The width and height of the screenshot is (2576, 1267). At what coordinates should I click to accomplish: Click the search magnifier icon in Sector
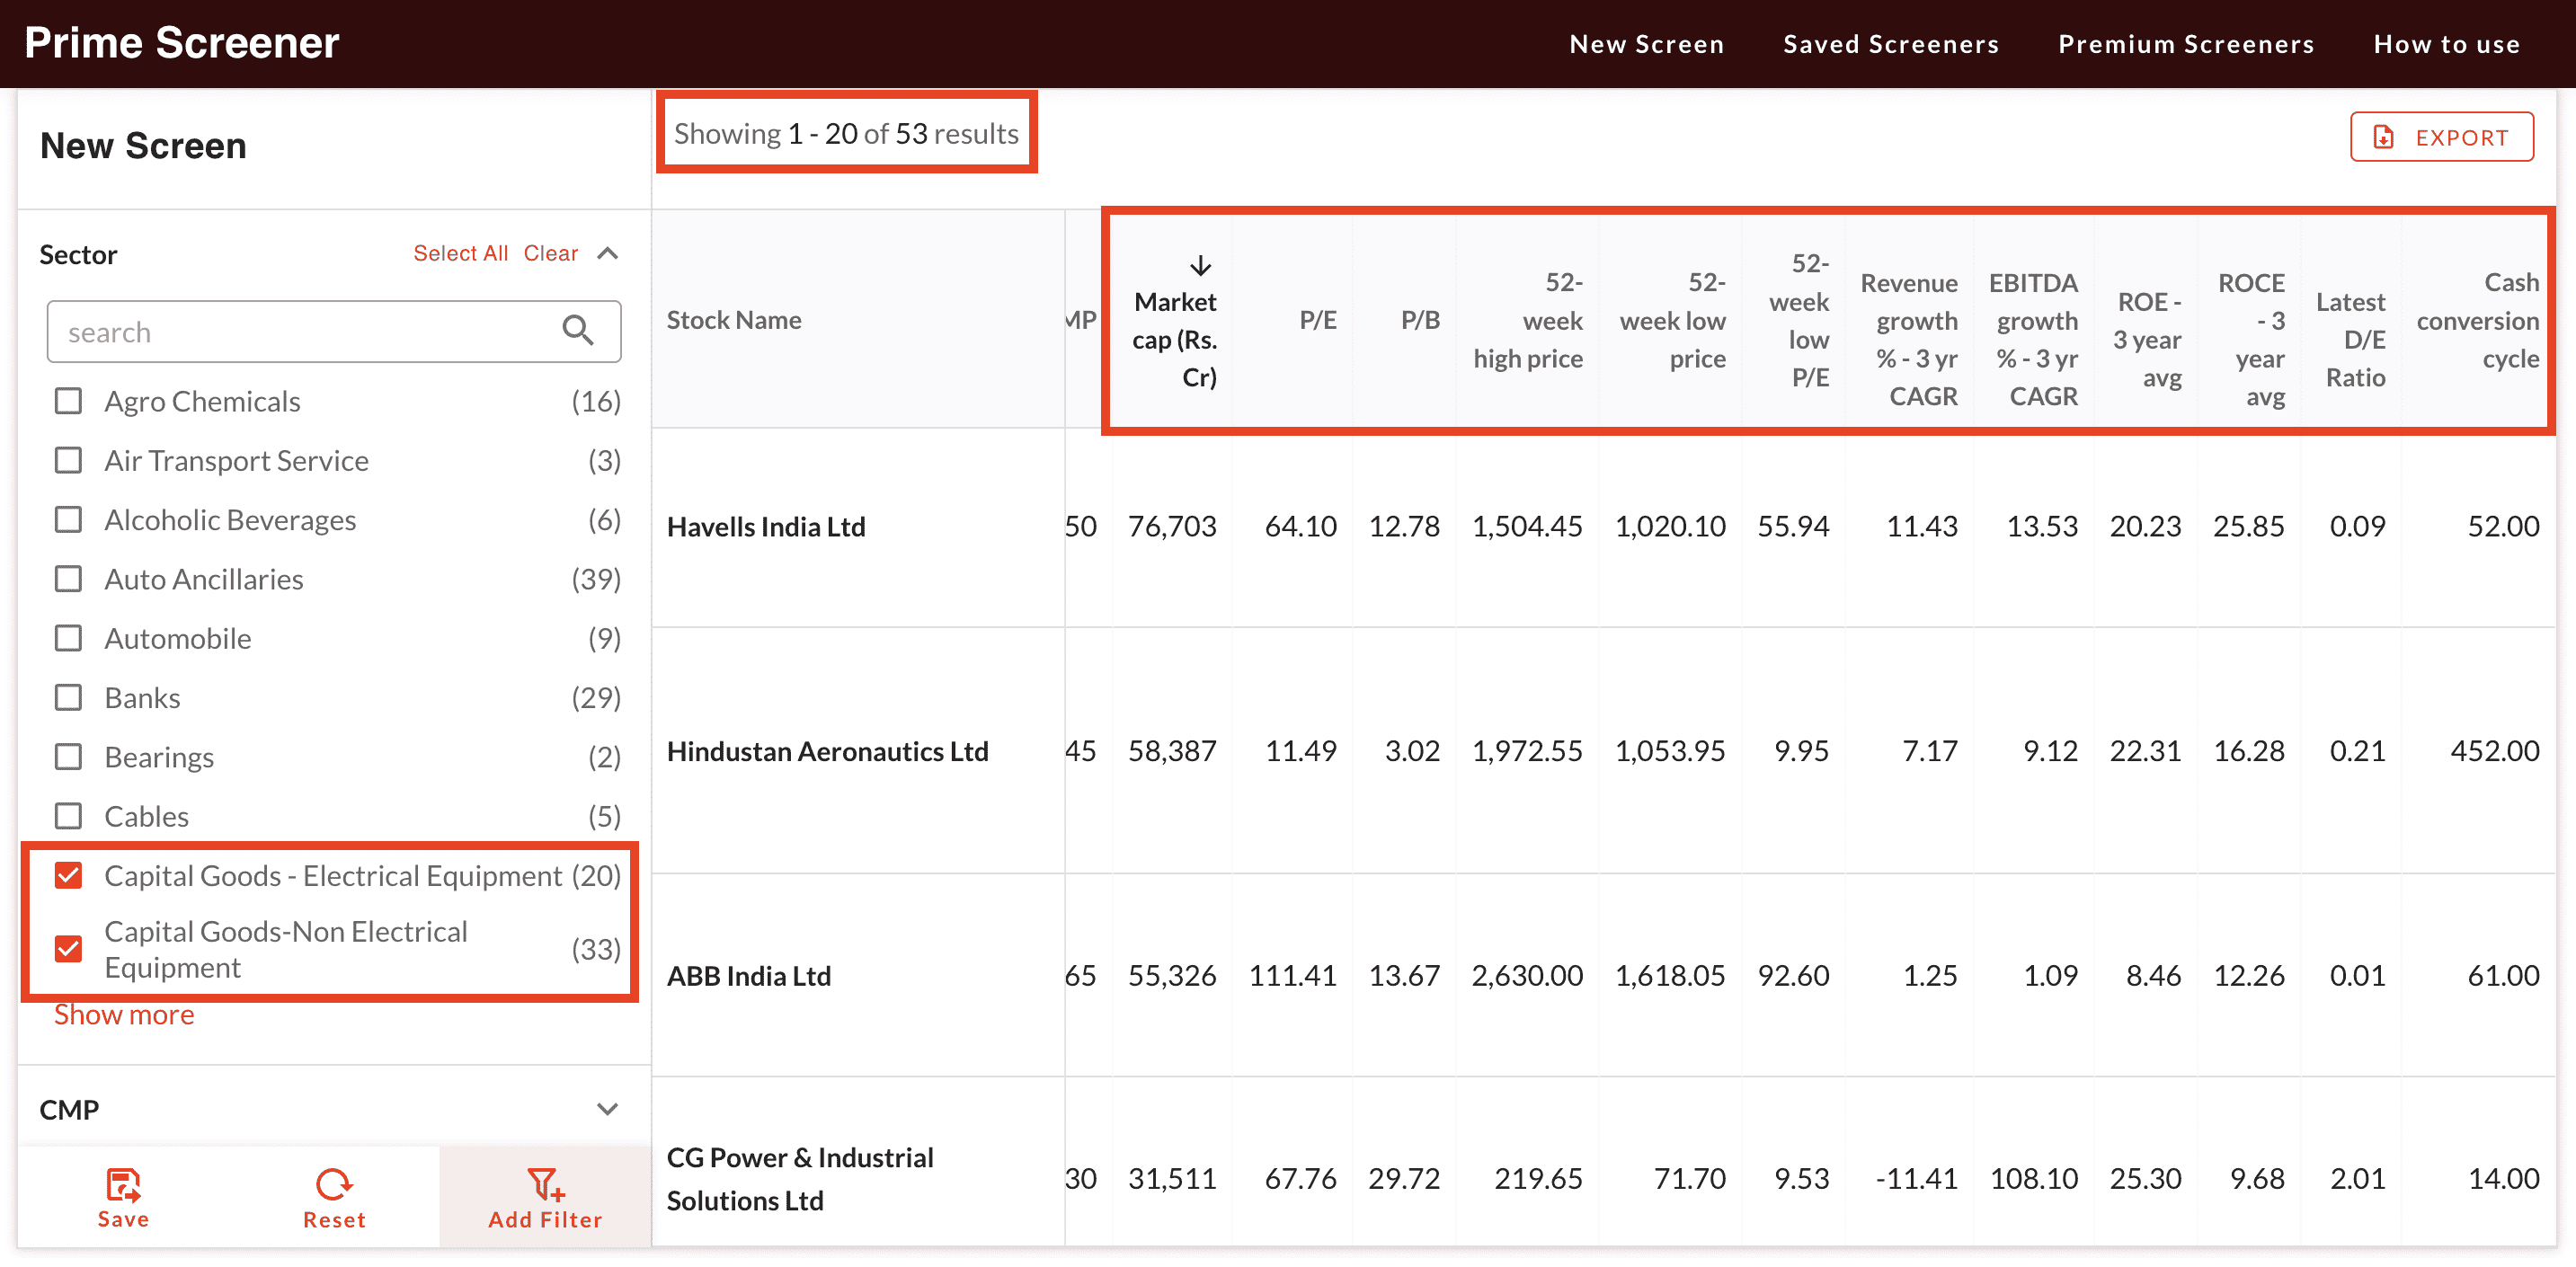point(577,330)
